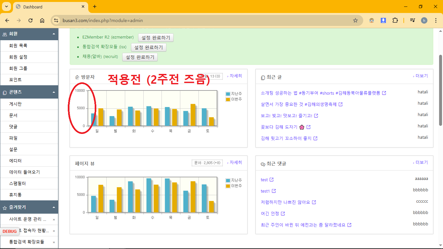Viewport: 443px width, 249px height.
Task: Click the EZMember 설정 완료하기 button
Action: click(156, 37)
